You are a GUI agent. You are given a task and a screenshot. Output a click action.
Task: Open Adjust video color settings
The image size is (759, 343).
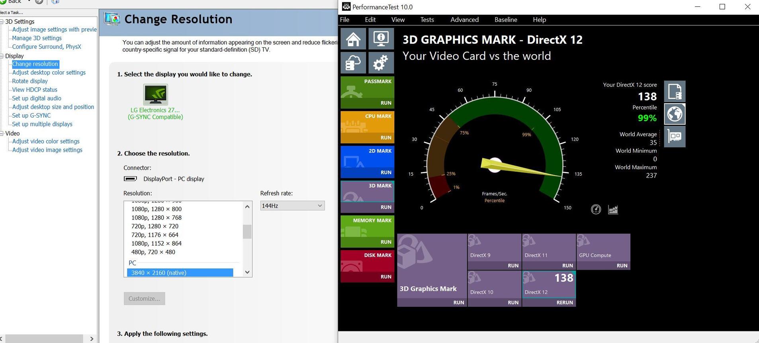[x=46, y=141]
